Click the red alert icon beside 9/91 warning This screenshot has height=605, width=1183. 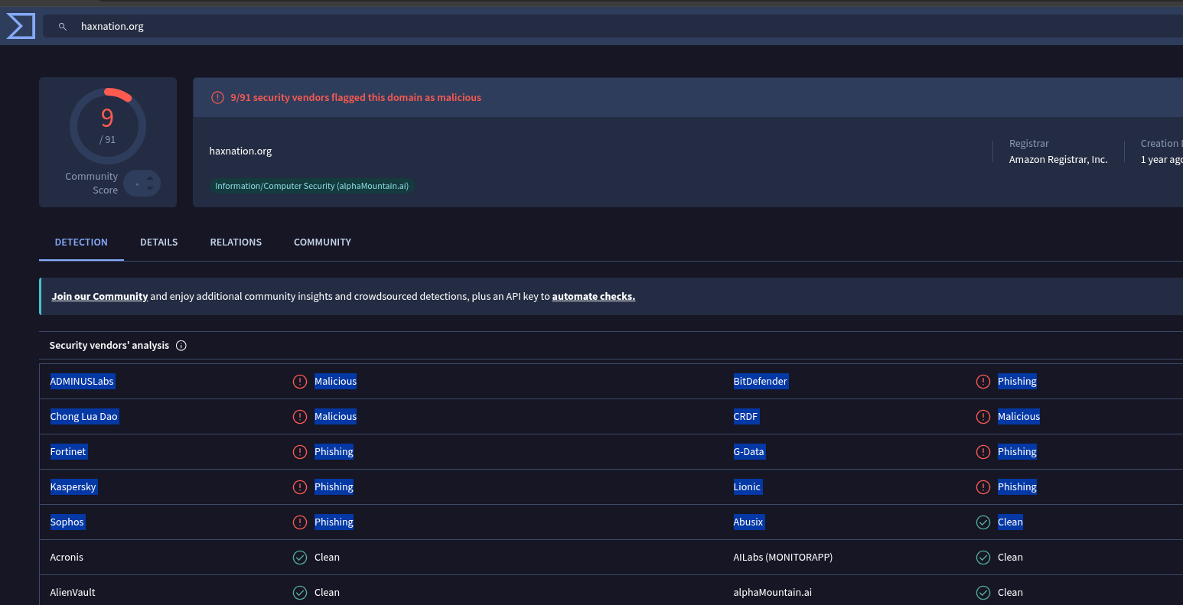pyautogui.click(x=217, y=98)
